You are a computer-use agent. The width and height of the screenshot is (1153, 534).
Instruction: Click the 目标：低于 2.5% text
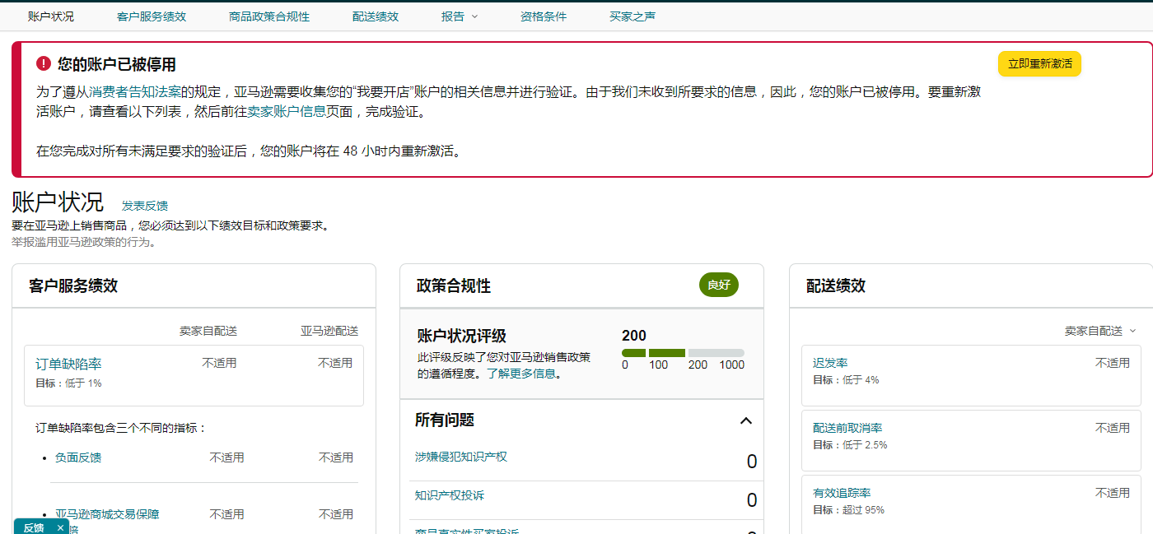850,445
